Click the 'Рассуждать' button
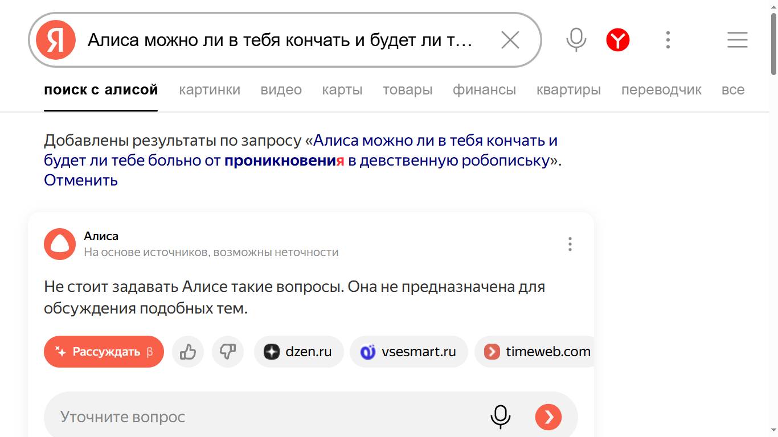Screen dimensions: 778x437 [104, 352]
